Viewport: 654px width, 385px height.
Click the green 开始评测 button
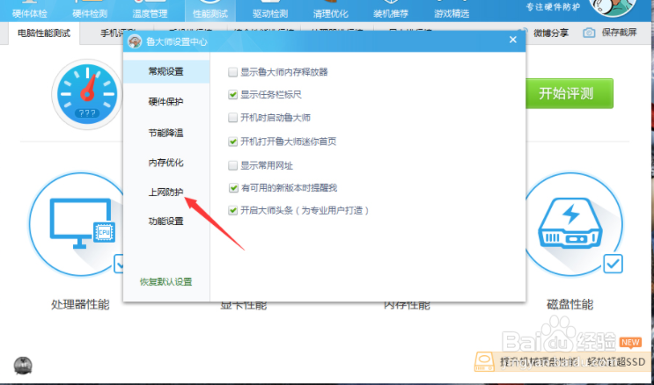[569, 93]
